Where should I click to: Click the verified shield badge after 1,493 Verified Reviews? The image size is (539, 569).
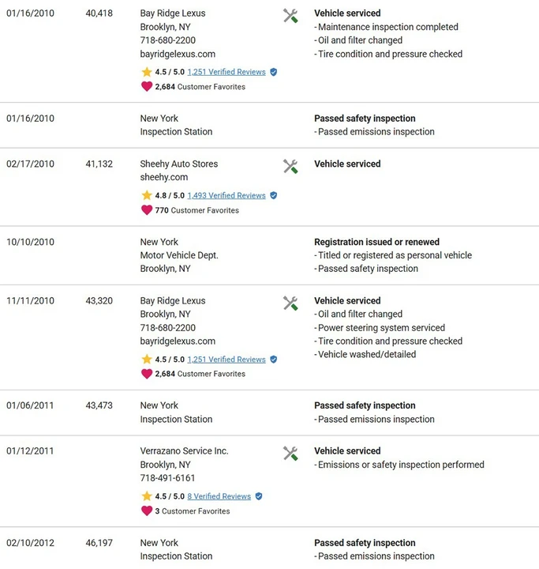coord(274,196)
